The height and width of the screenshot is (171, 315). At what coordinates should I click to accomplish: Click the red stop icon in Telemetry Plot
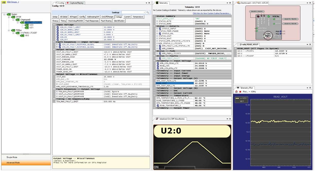240,92
